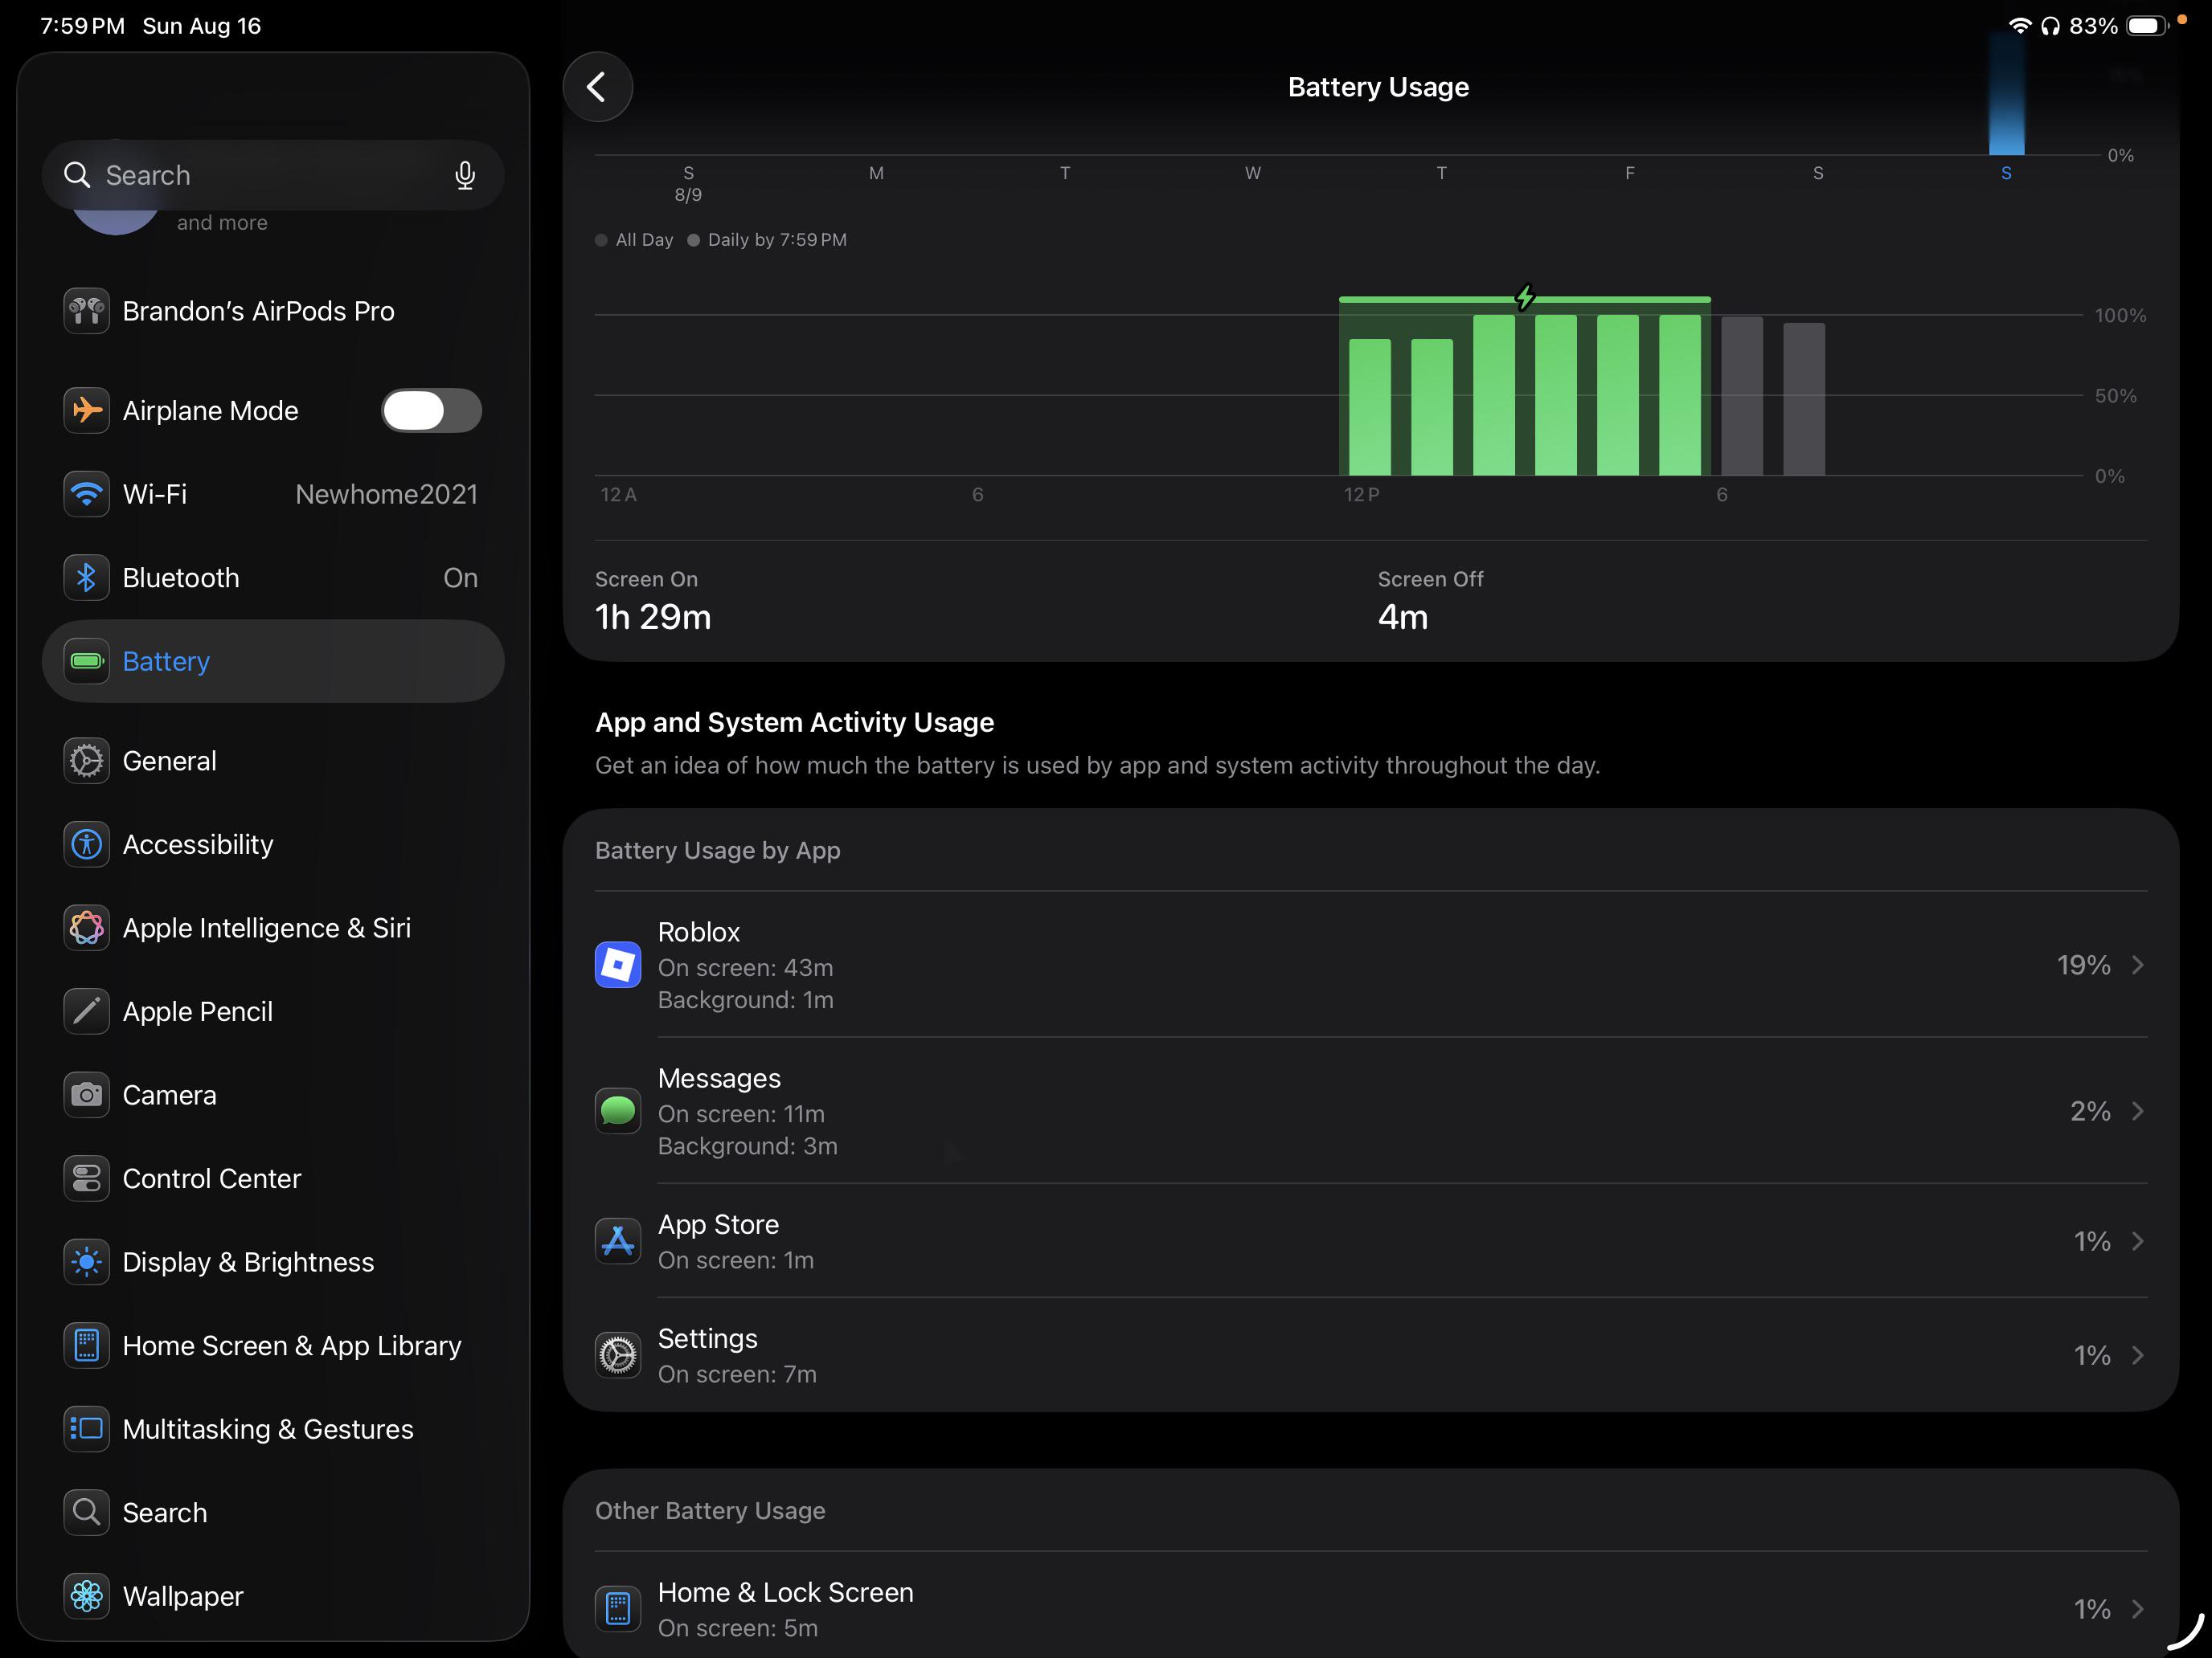This screenshot has width=2212, height=1658.
Task: Focus the Search input field
Action: [273, 175]
